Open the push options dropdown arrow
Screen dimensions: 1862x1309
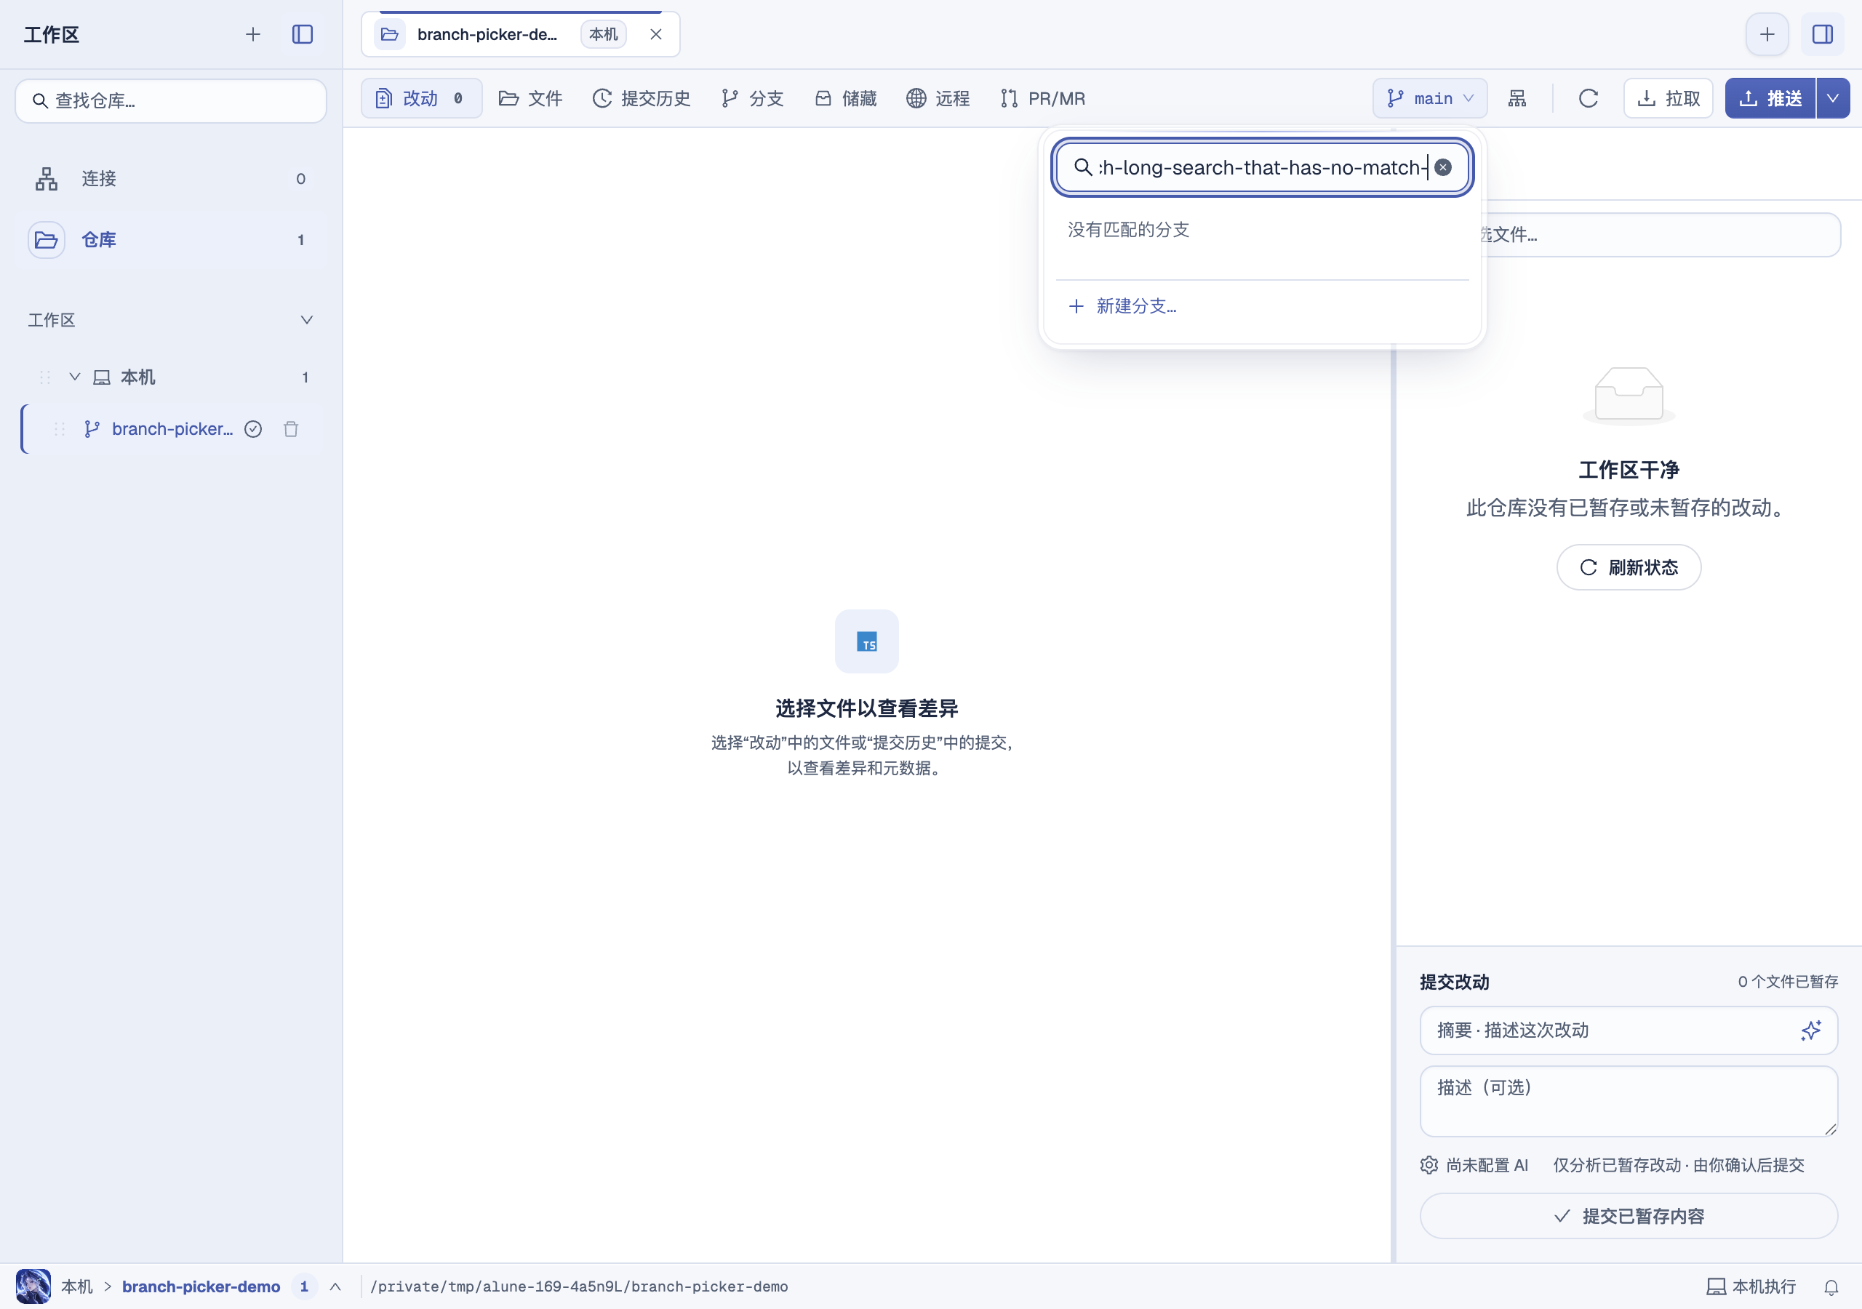[1833, 98]
